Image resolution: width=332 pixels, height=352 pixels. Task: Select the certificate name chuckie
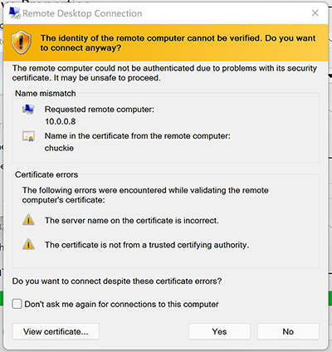tap(59, 148)
